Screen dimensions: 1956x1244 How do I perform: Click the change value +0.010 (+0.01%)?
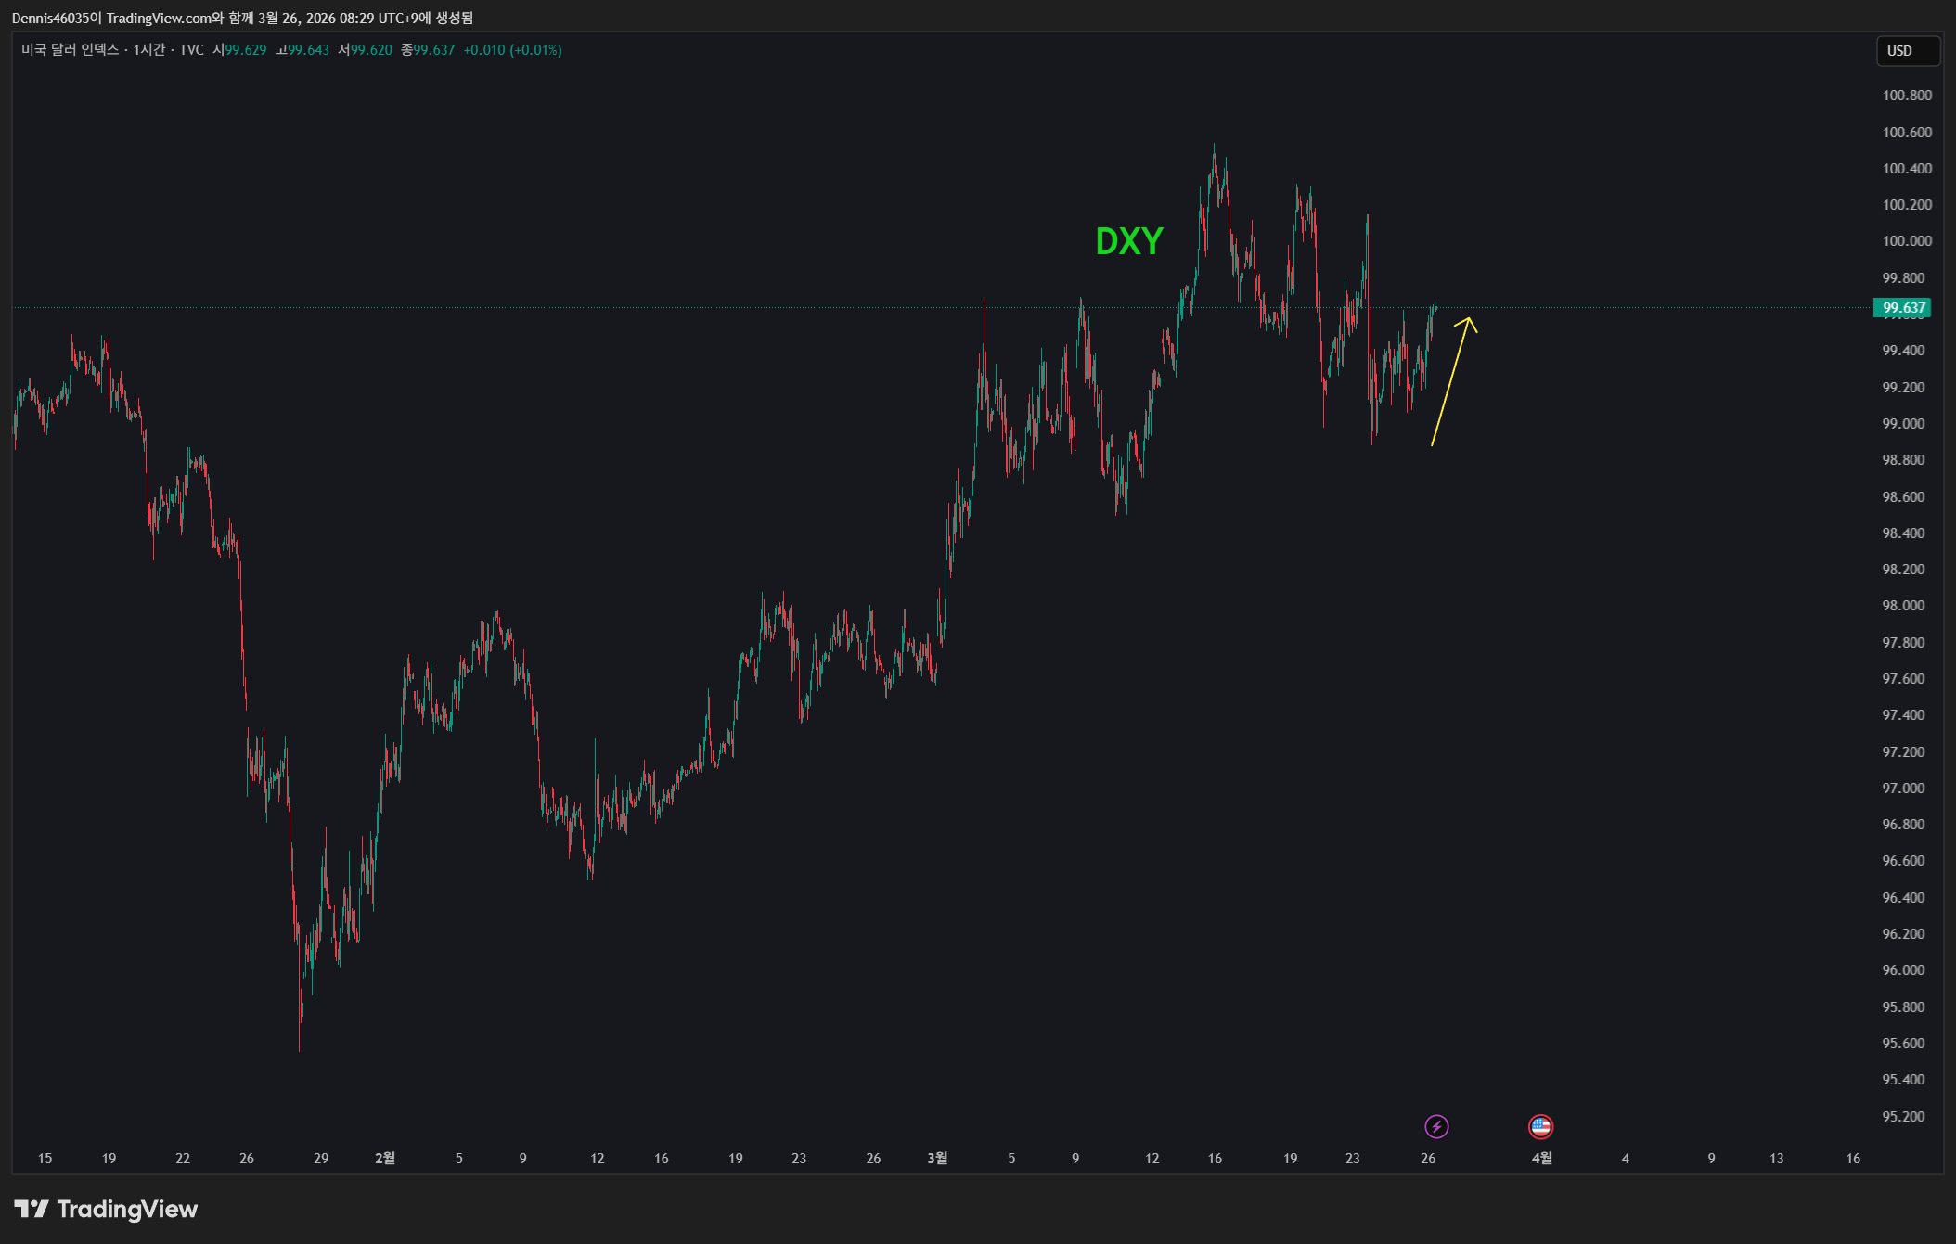point(512,50)
